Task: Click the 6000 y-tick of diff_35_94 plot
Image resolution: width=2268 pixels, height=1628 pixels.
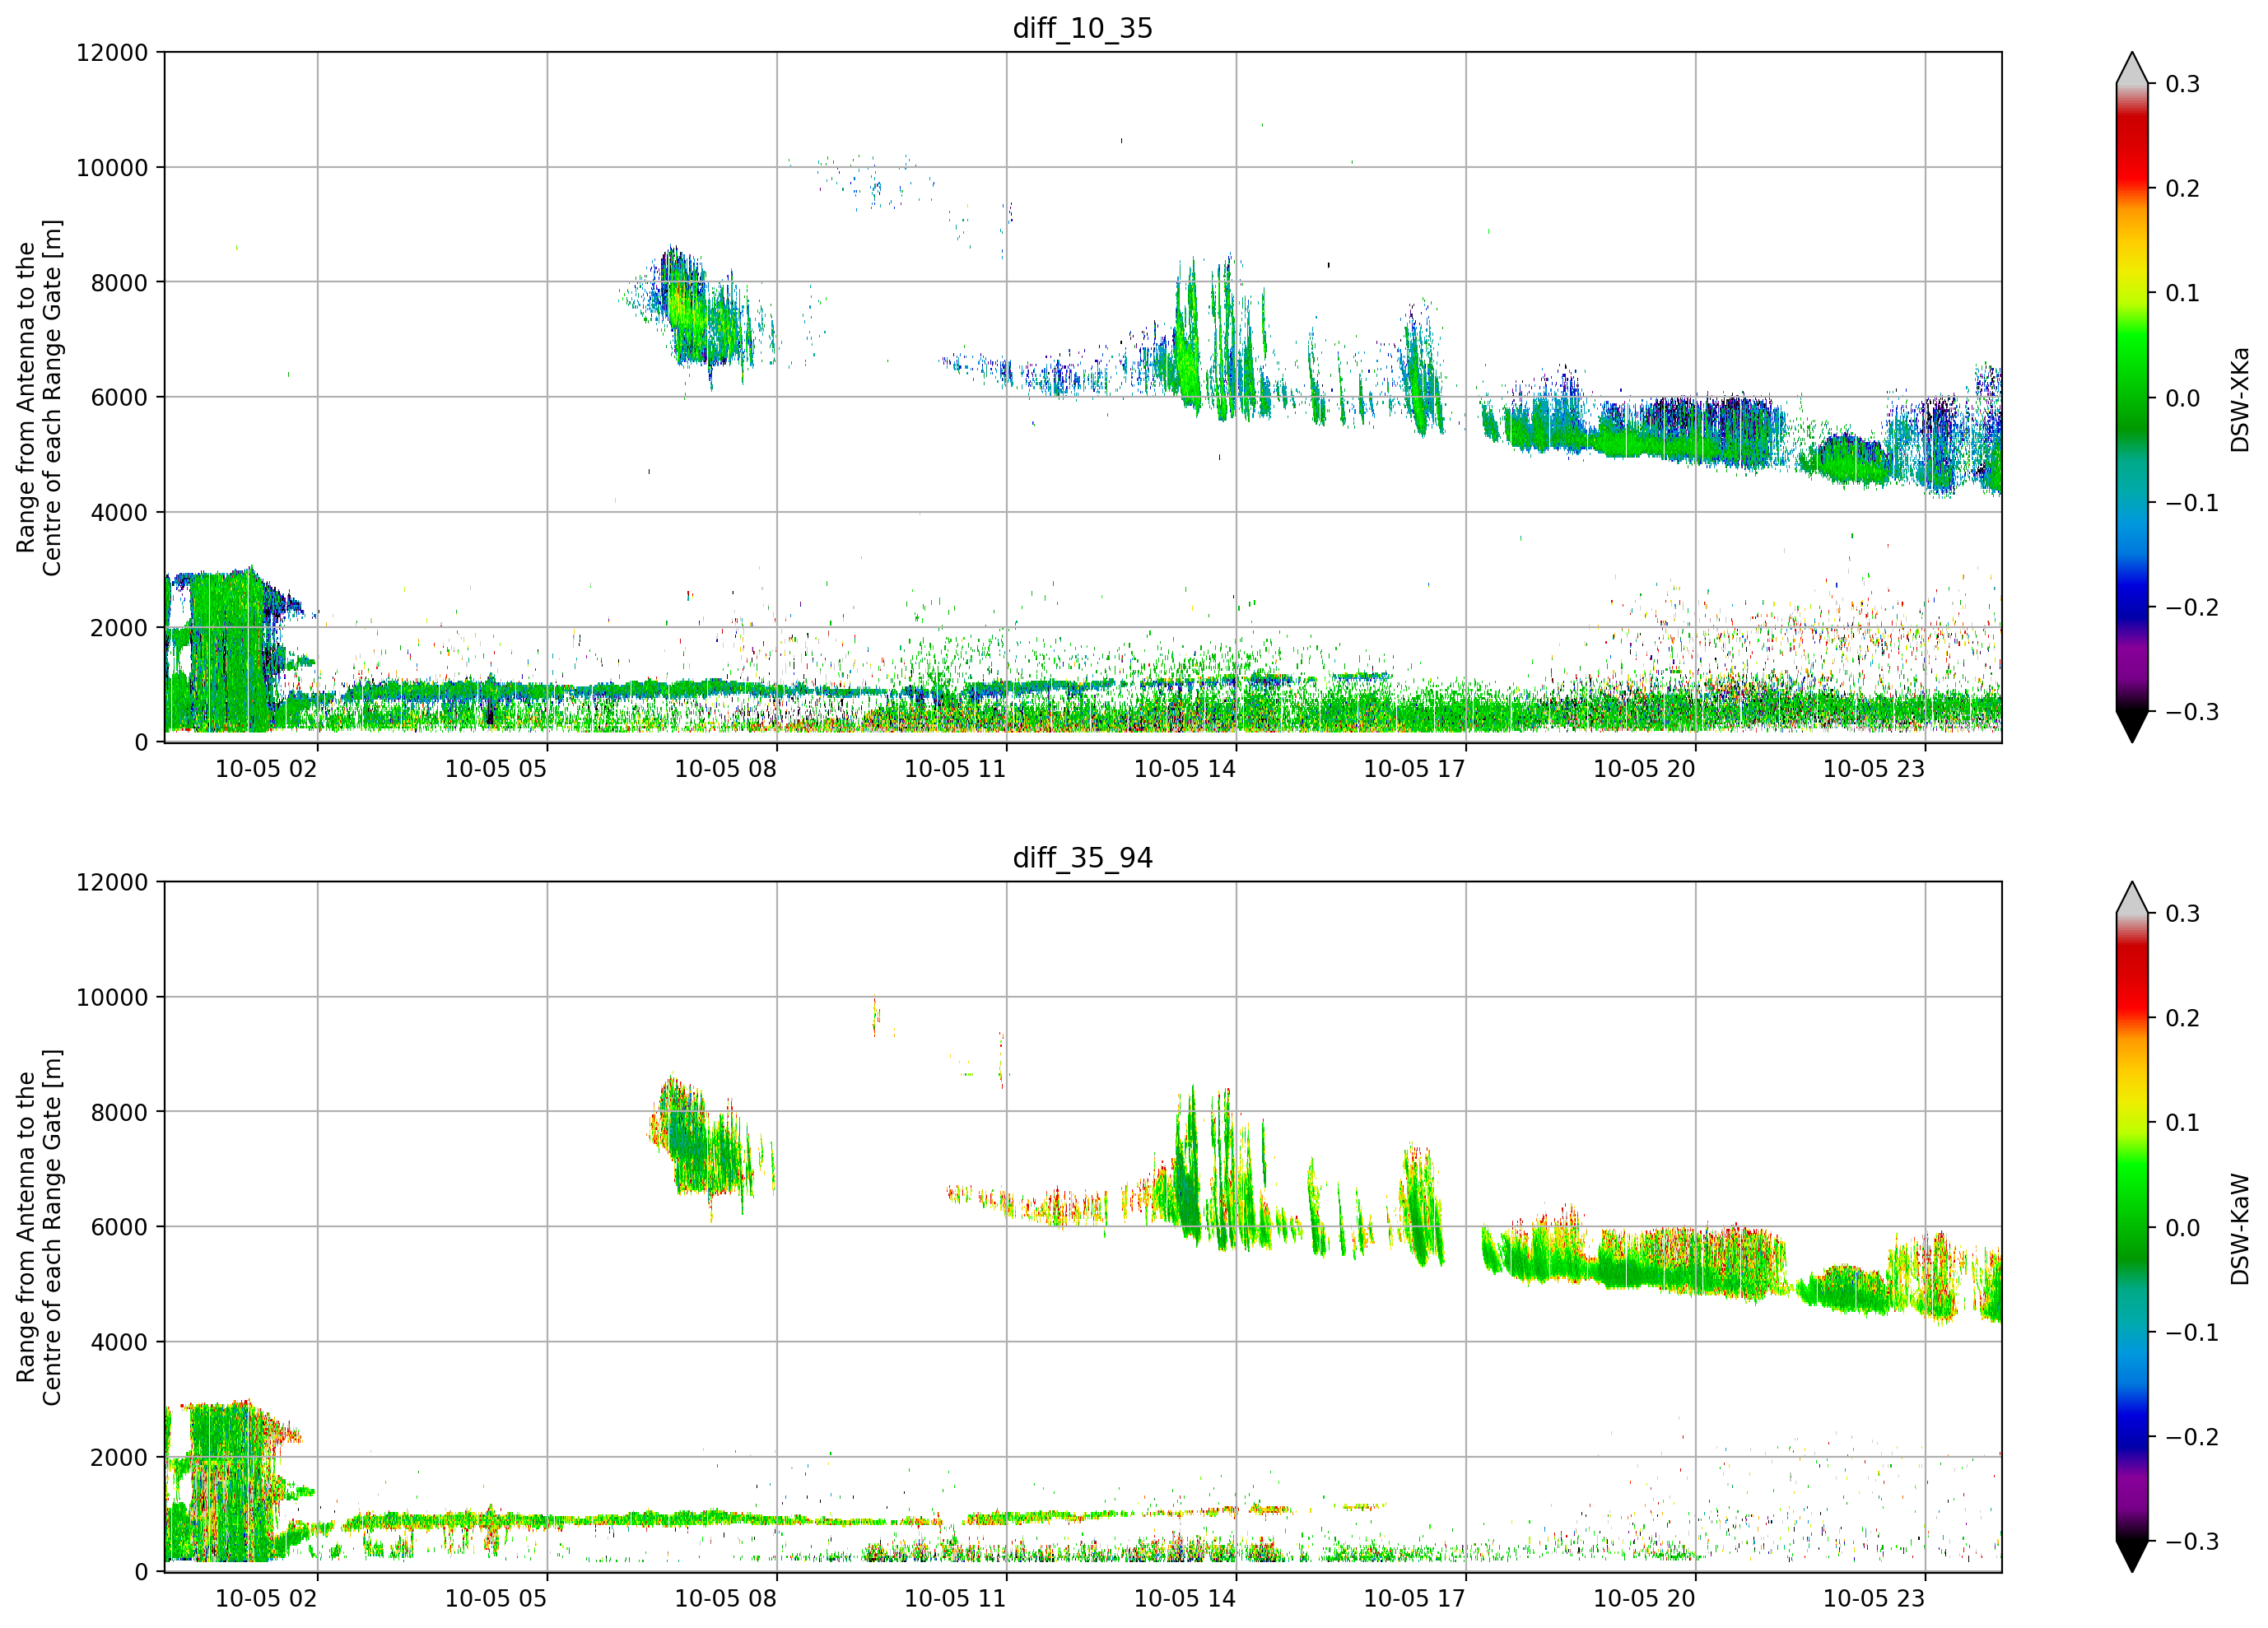Action: [119, 1228]
